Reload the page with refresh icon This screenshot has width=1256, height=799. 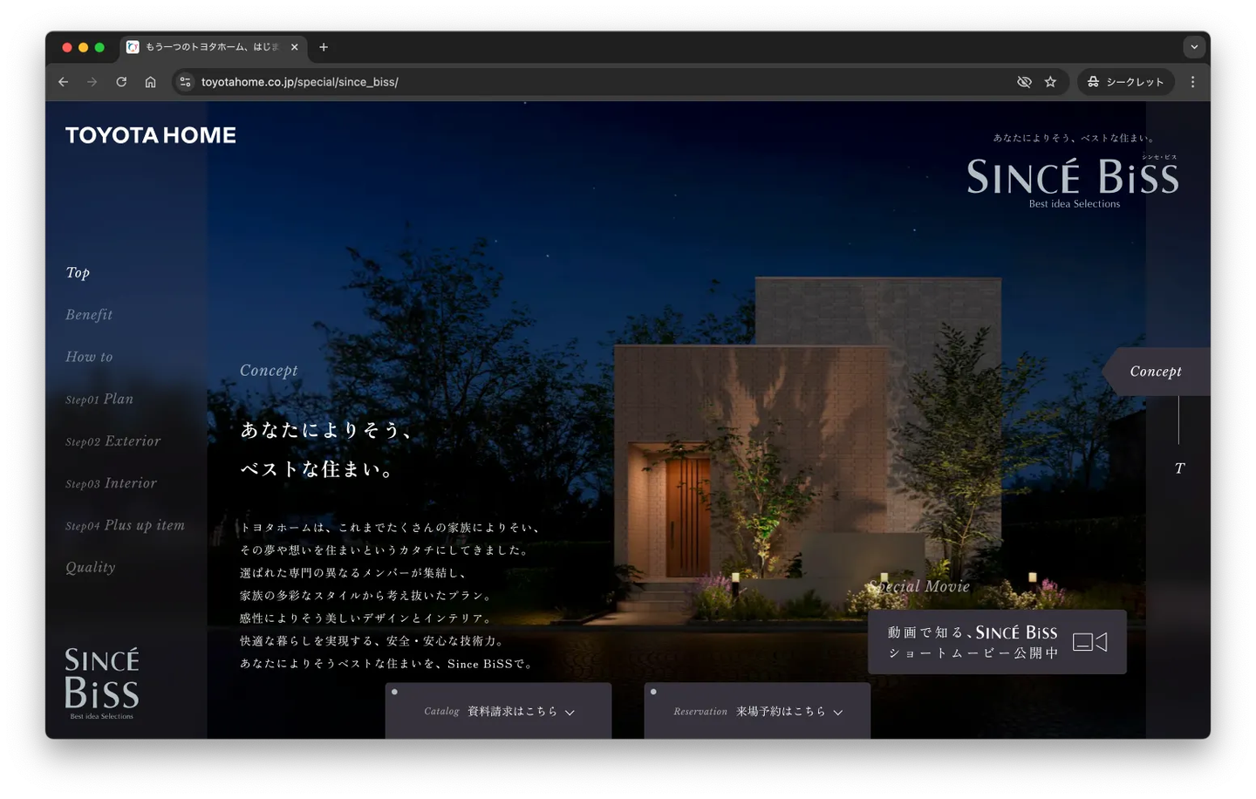tap(121, 82)
